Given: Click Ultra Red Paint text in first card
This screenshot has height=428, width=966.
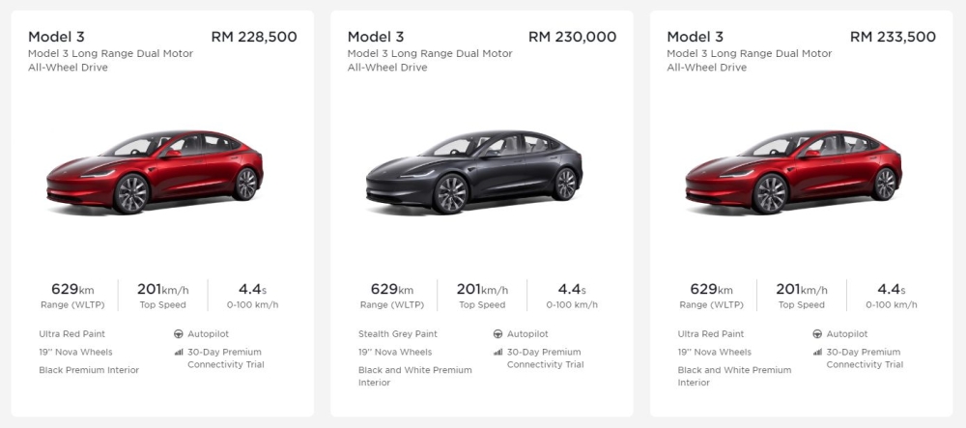Looking at the screenshot, I should click(72, 333).
